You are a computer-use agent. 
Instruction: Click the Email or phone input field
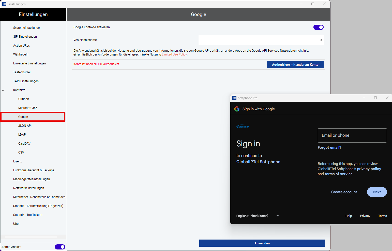pyautogui.click(x=352, y=135)
